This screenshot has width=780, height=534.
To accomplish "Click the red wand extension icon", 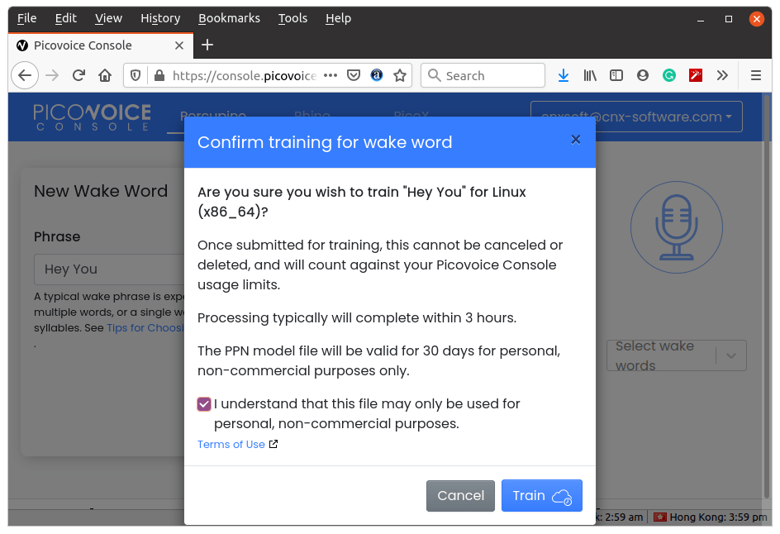I will (696, 75).
